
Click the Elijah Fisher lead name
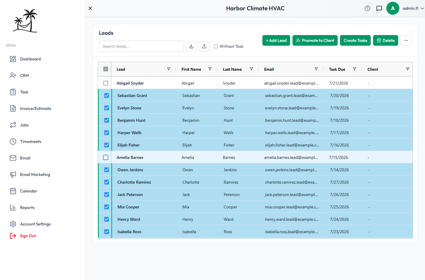[128, 145]
